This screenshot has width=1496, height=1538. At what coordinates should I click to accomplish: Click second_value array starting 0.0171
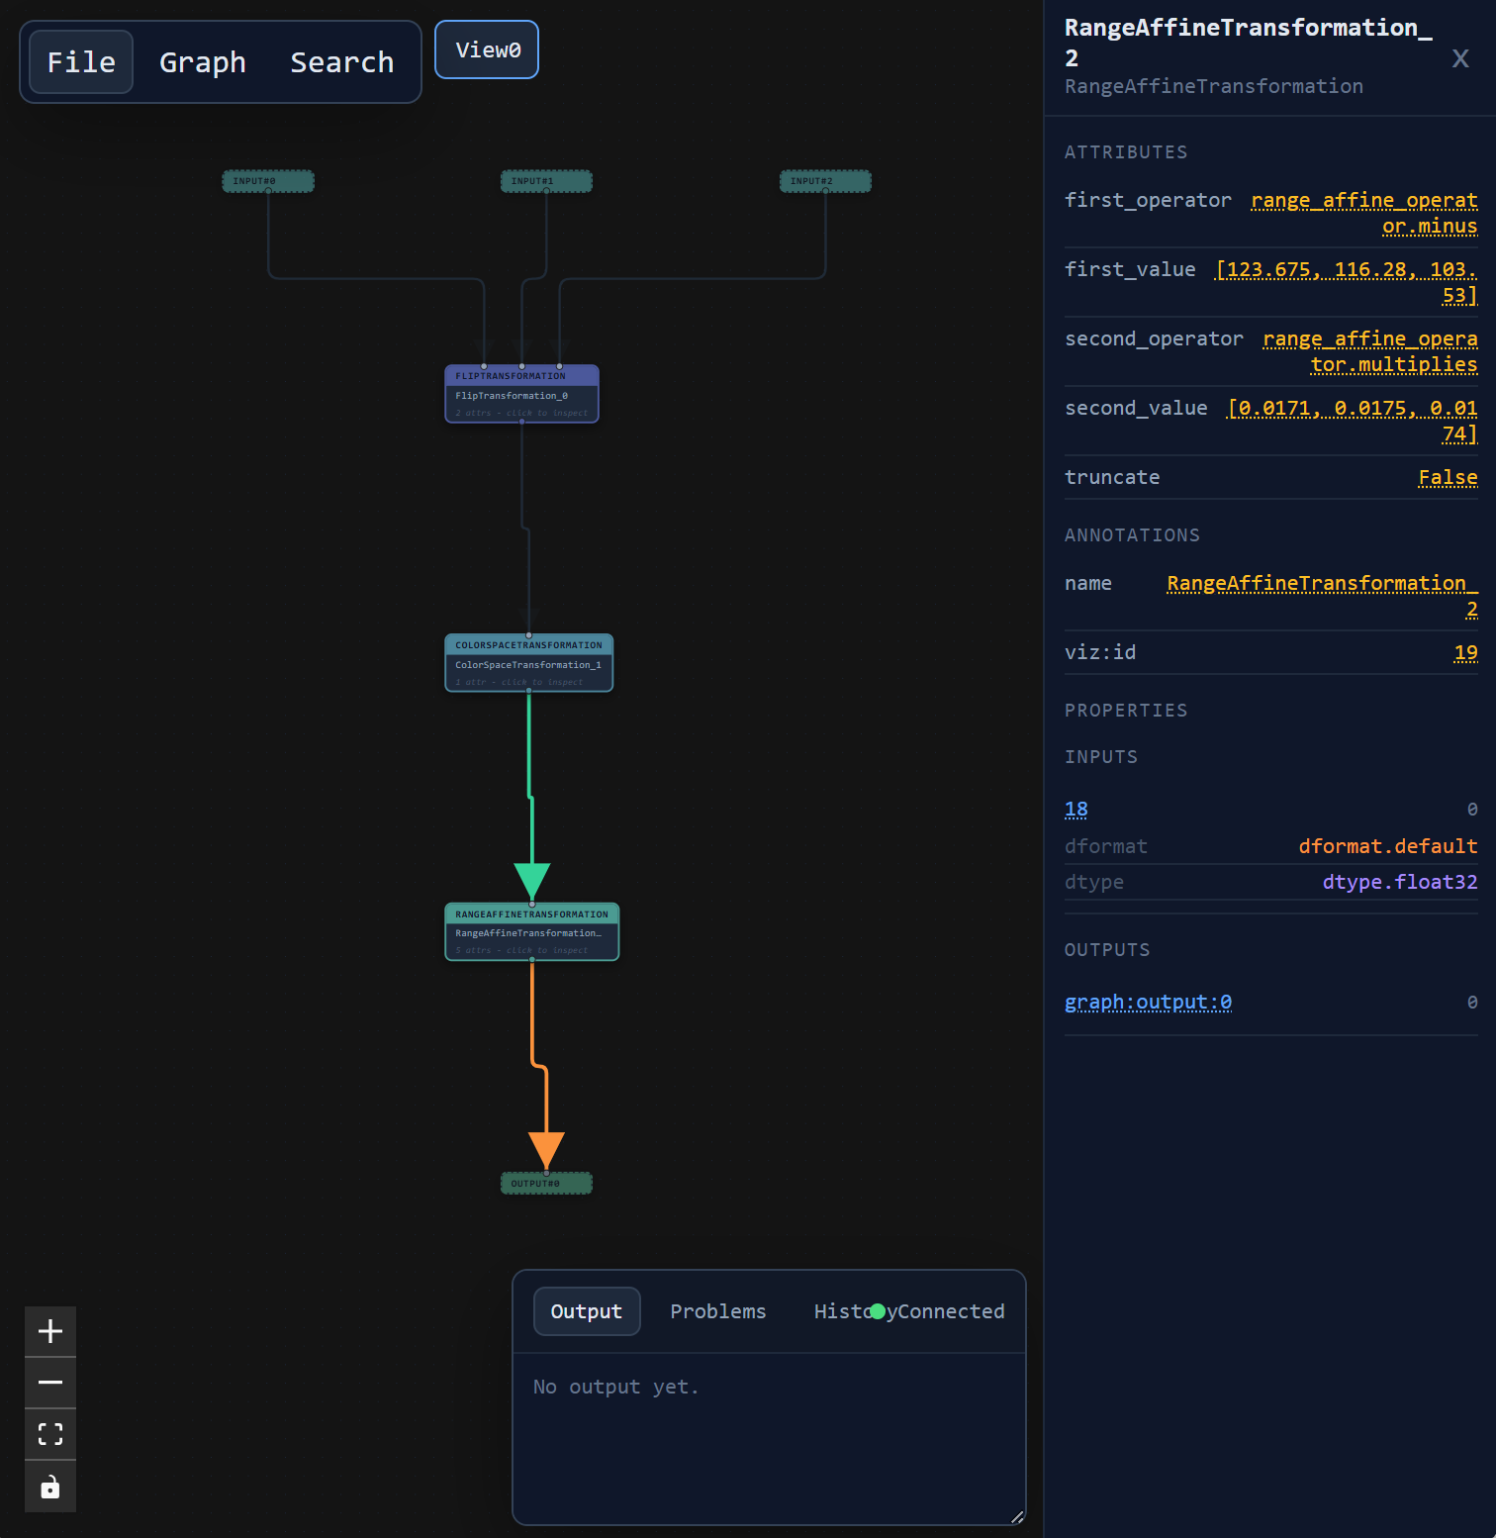[1353, 421]
